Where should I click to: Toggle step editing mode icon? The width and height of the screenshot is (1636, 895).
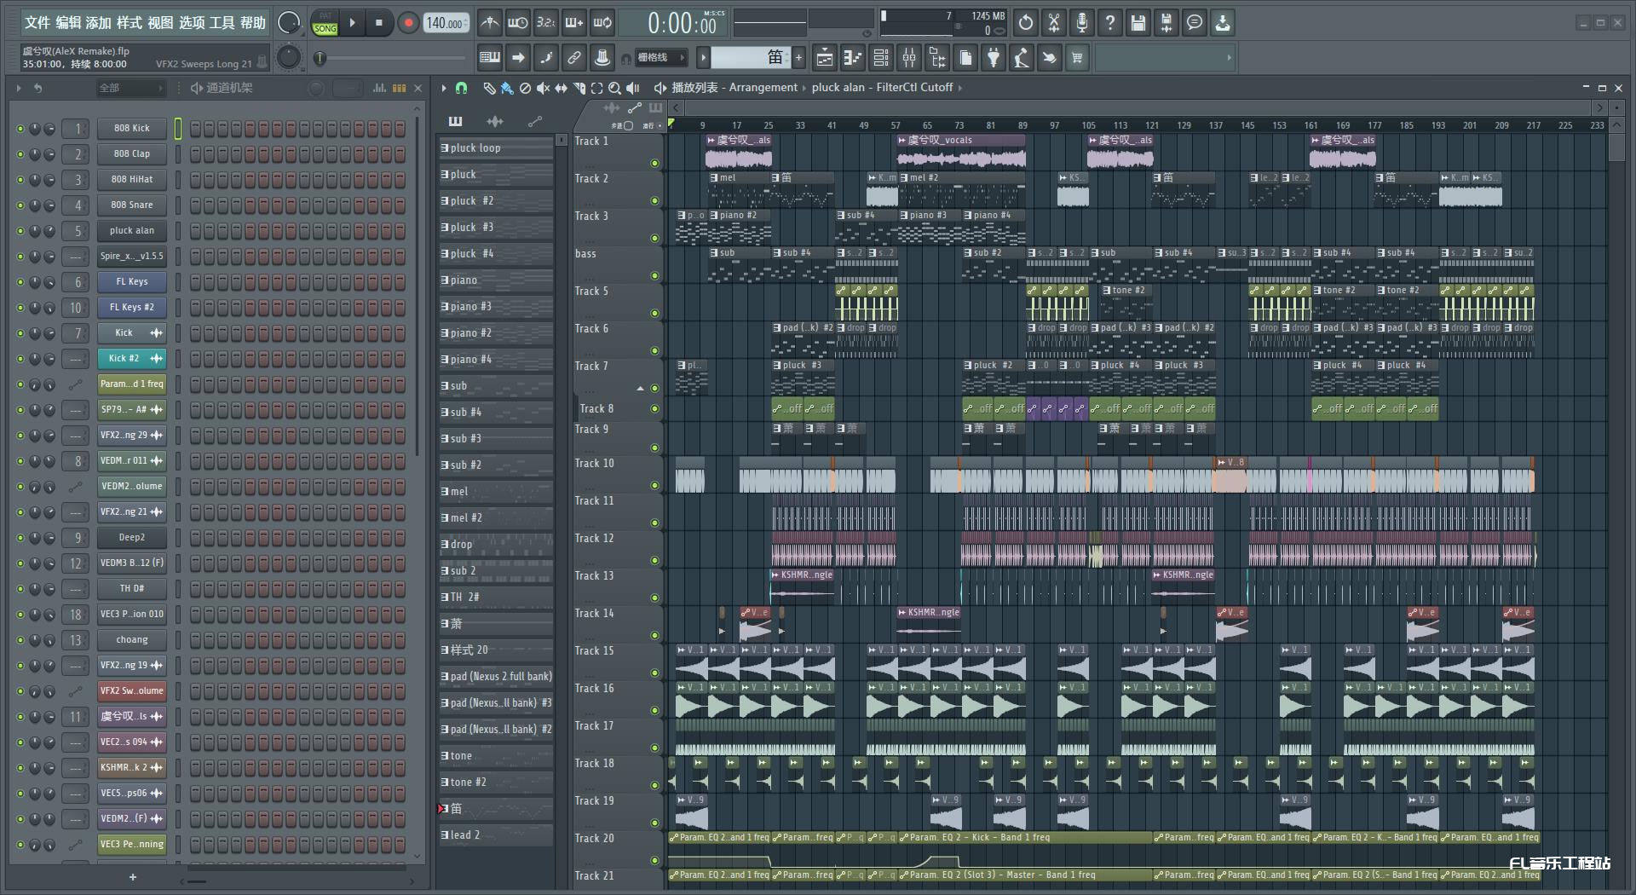546,58
